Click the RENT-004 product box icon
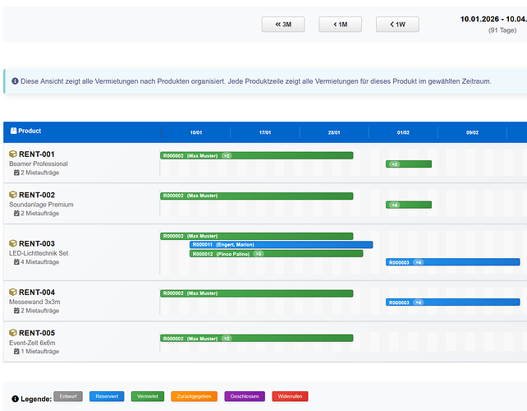The height and width of the screenshot is (411, 527). (x=13, y=292)
